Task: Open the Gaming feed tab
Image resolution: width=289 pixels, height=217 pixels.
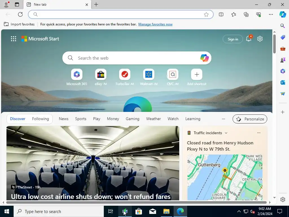Action: click(133, 119)
